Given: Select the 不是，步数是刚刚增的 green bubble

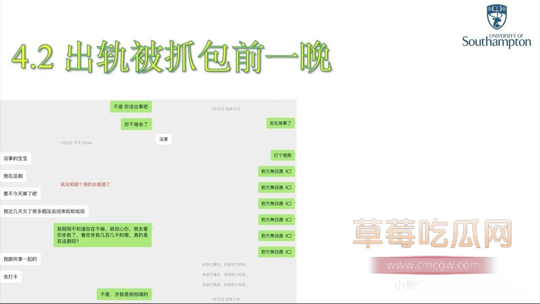Looking at the screenshot, I should click(124, 294).
